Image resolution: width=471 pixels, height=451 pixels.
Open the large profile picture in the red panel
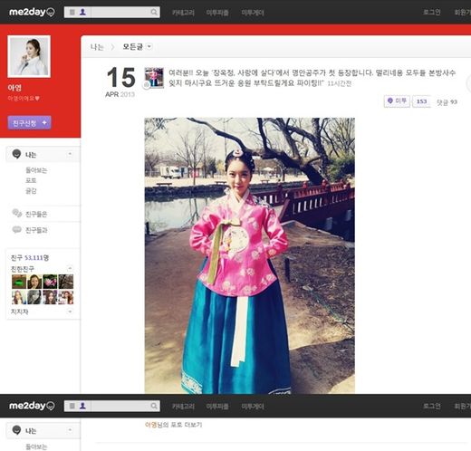click(29, 56)
